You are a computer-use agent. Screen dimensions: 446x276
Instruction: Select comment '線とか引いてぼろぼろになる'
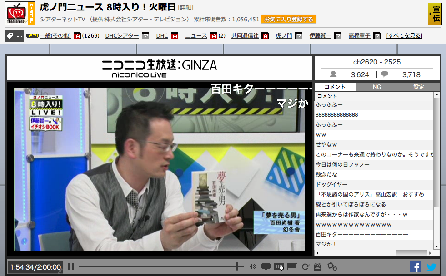pyautogui.click(x=374, y=204)
